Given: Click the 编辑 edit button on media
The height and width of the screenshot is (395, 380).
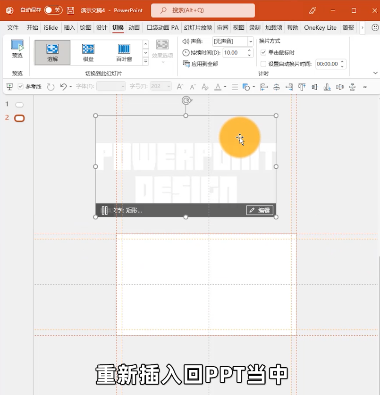Looking at the screenshot, I should pos(260,210).
